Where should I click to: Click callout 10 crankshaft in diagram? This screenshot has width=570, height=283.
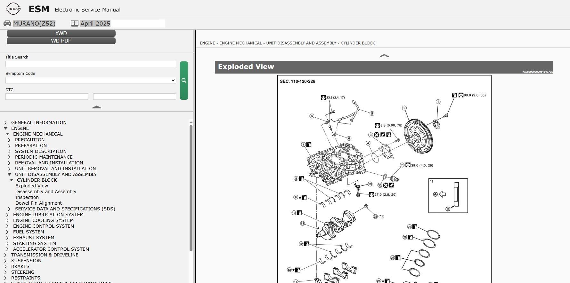pyautogui.click(x=294, y=213)
